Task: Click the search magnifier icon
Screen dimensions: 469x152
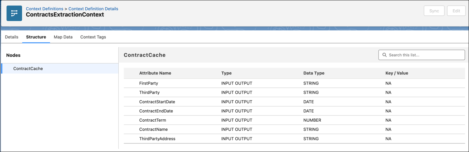Action: (x=384, y=55)
